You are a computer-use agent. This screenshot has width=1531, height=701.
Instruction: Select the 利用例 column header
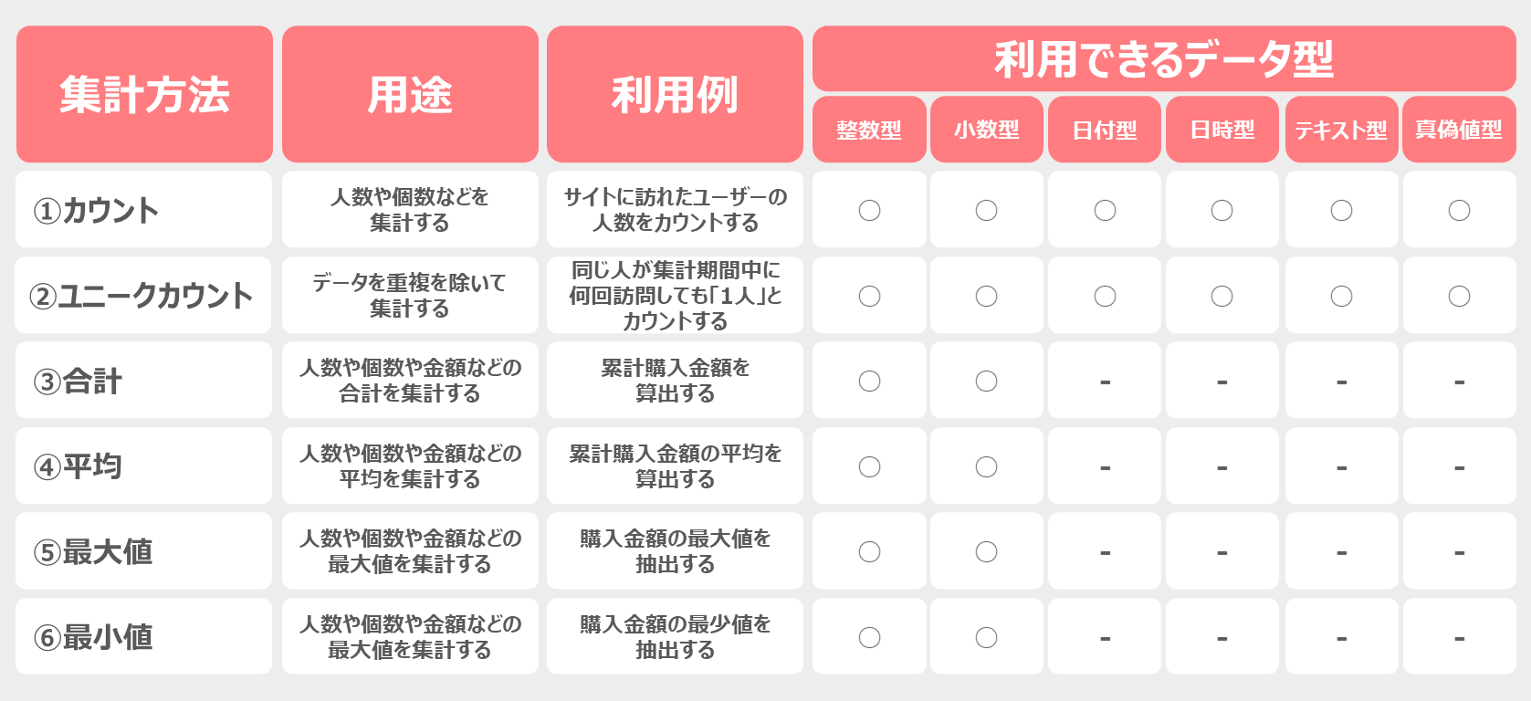point(675,94)
